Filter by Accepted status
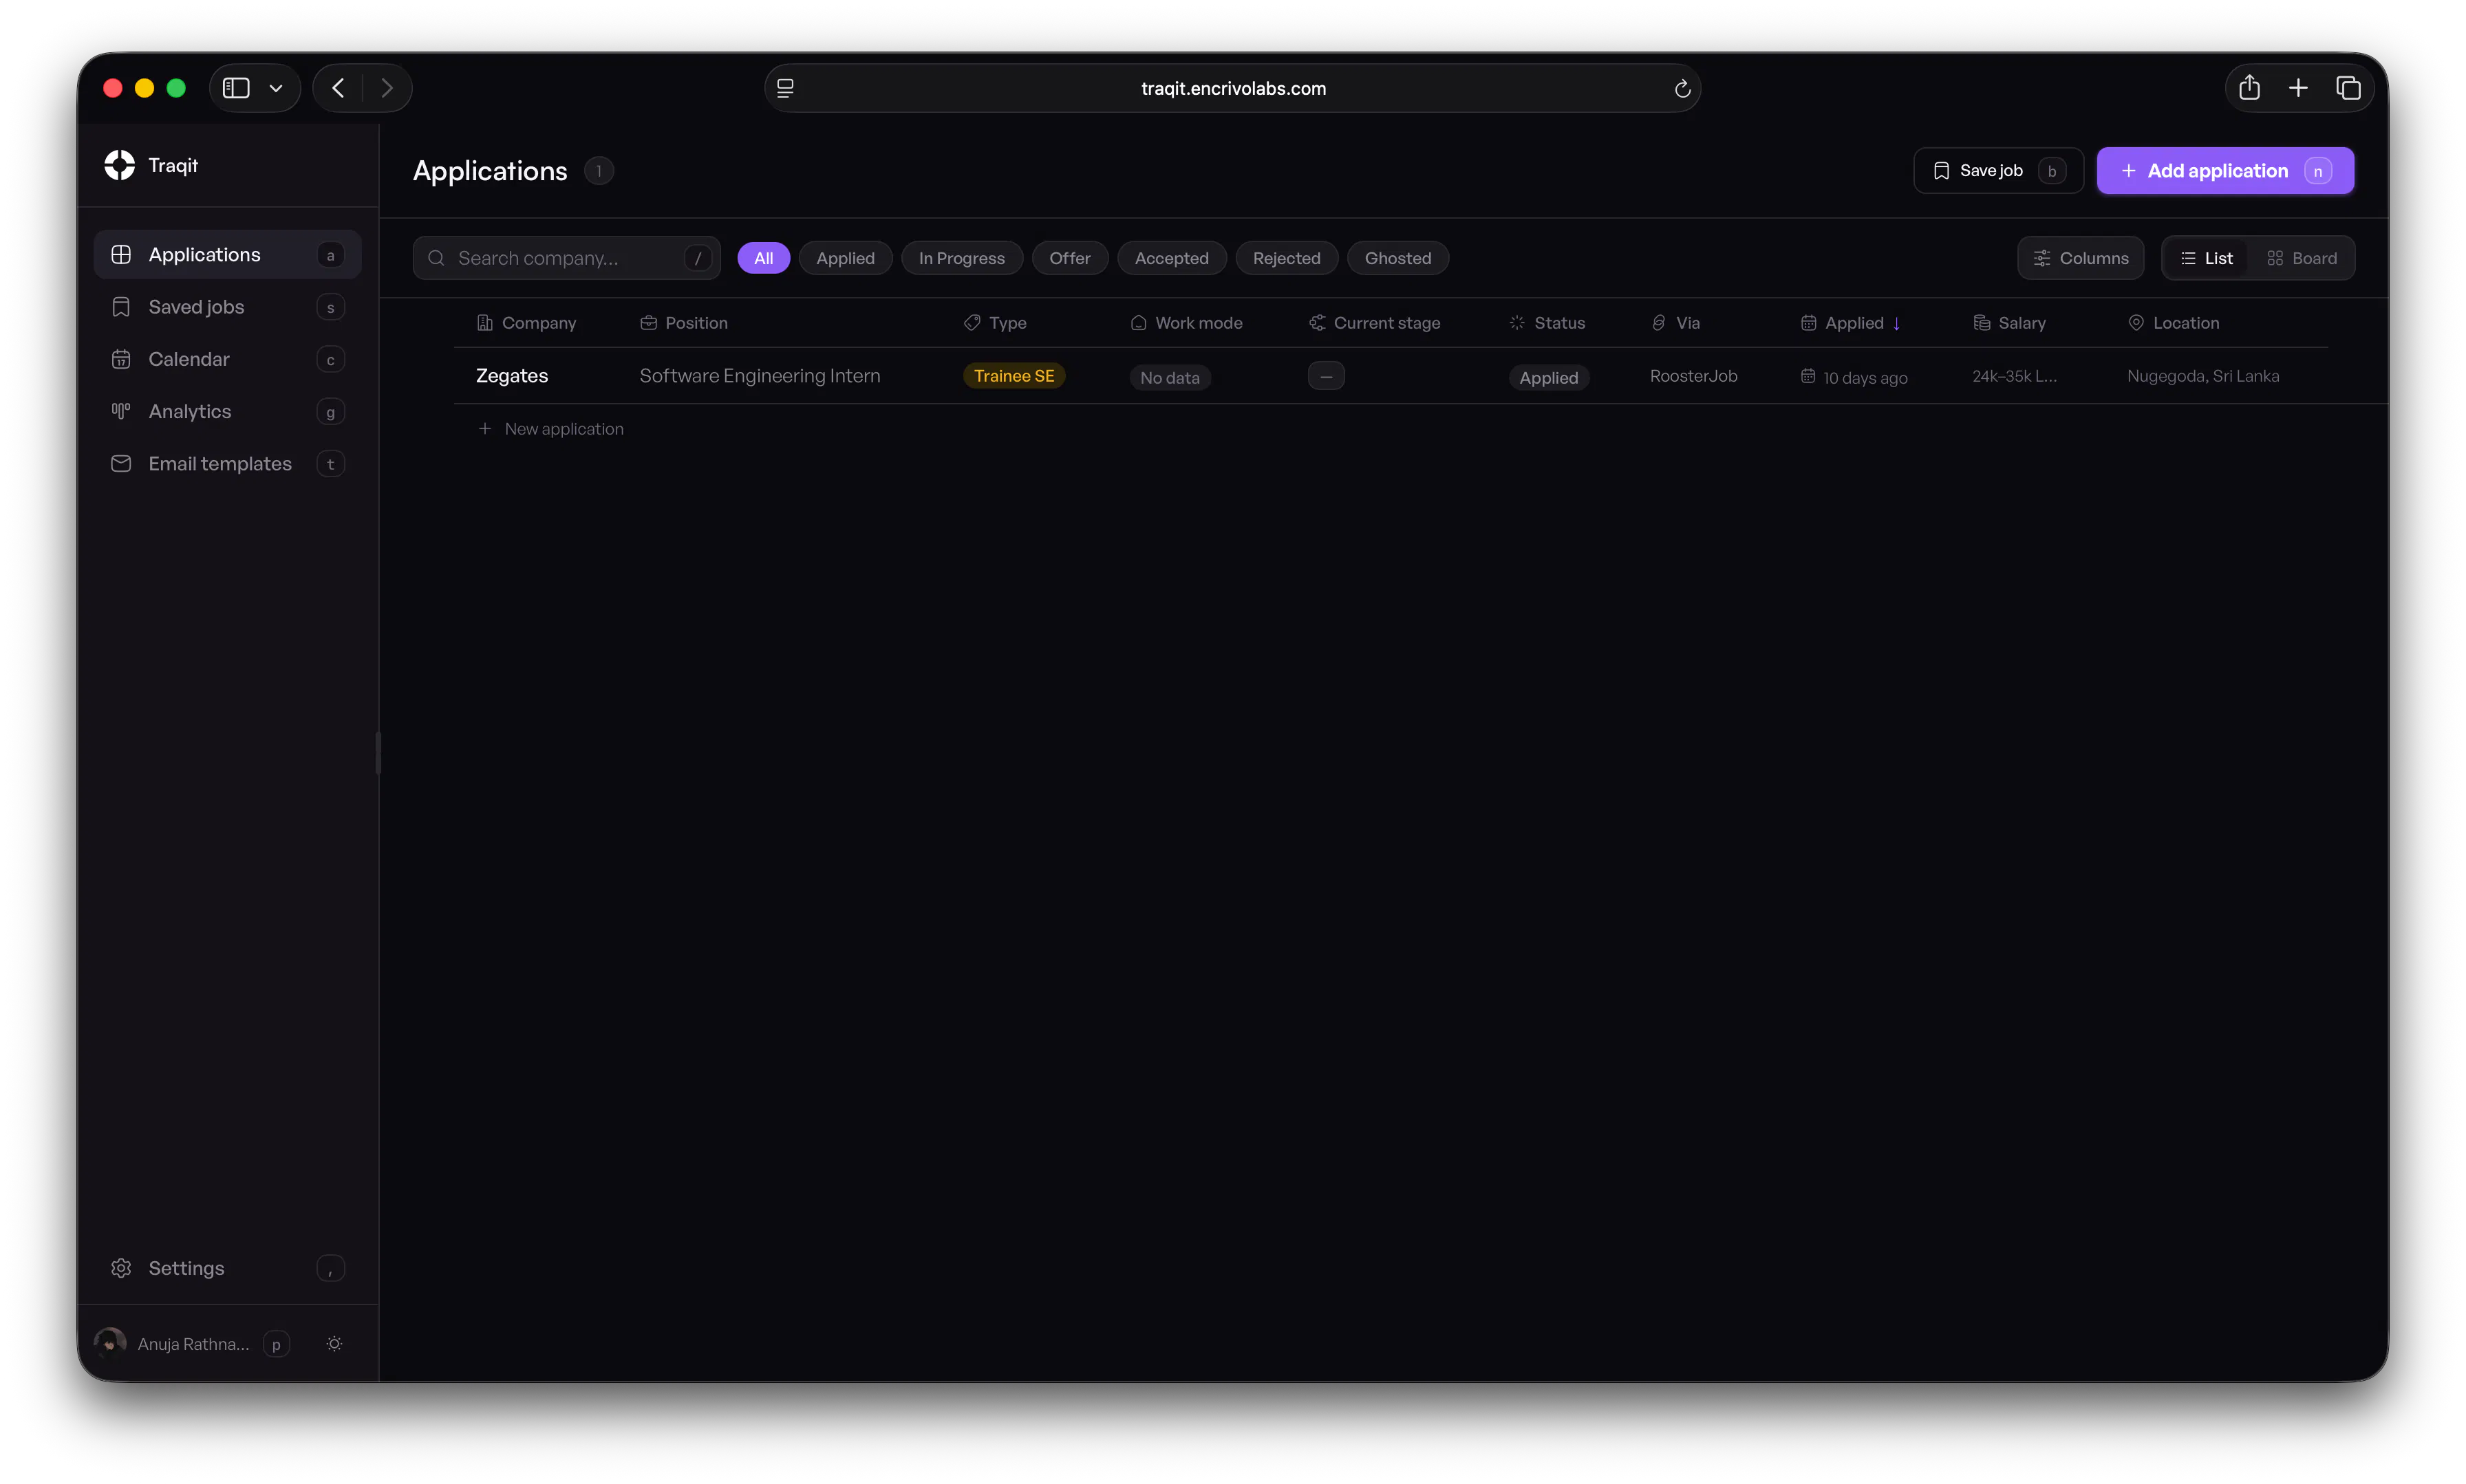This screenshot has width=2466, height=1484. click(x=1172, y=258)
